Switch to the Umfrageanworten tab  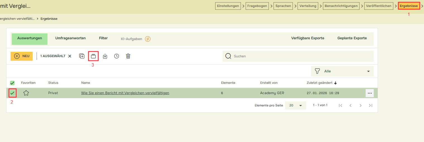click(x=70, y=38)
